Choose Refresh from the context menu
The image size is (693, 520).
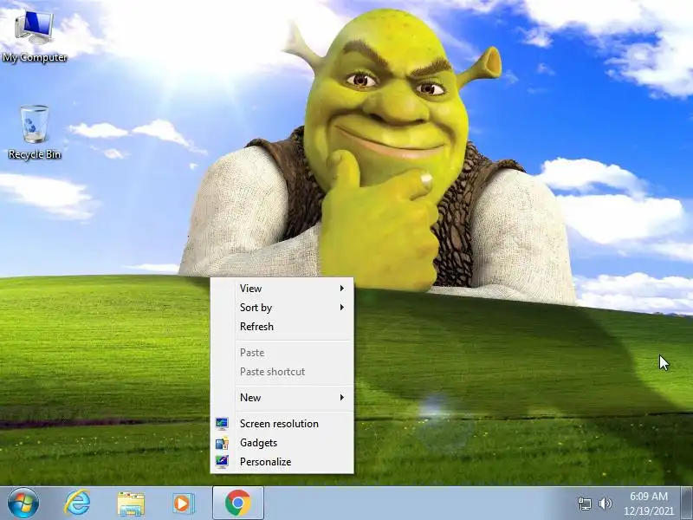click(x=282, y=327)
